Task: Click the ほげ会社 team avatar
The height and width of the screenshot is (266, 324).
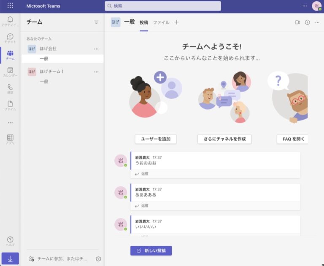Action: pyautogui.click(x=32, y=49)
